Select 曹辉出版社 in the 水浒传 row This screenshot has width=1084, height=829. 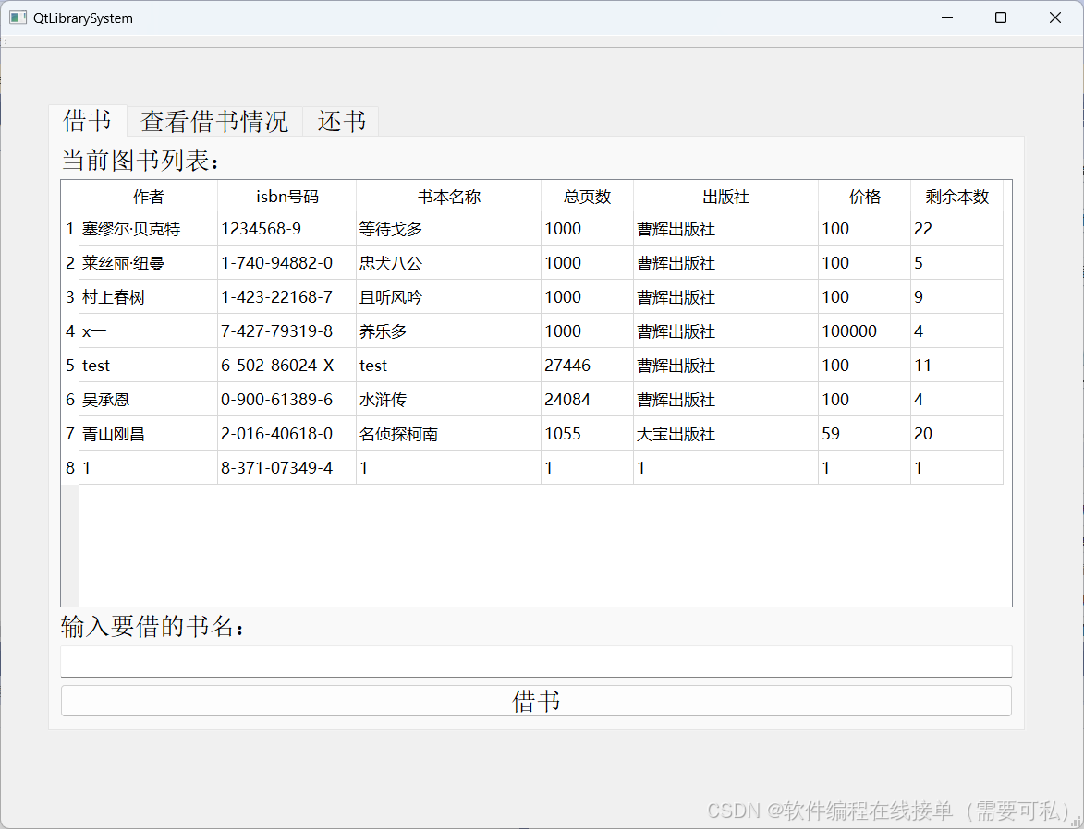point(725,400)
